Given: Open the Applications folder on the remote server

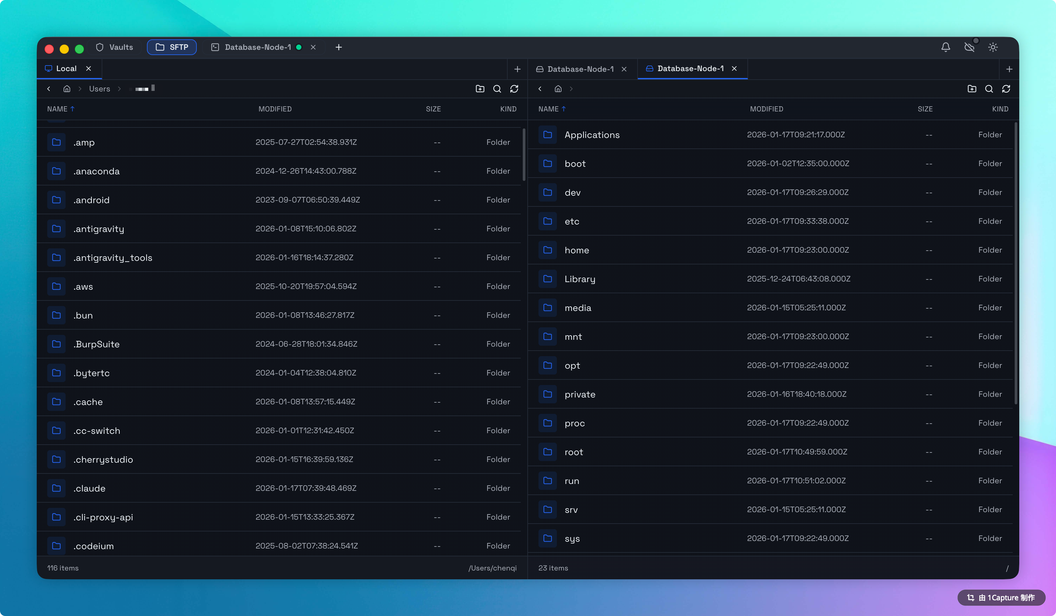Looking at the screenshot, I should pyautogui.click(x=592, y=134).
